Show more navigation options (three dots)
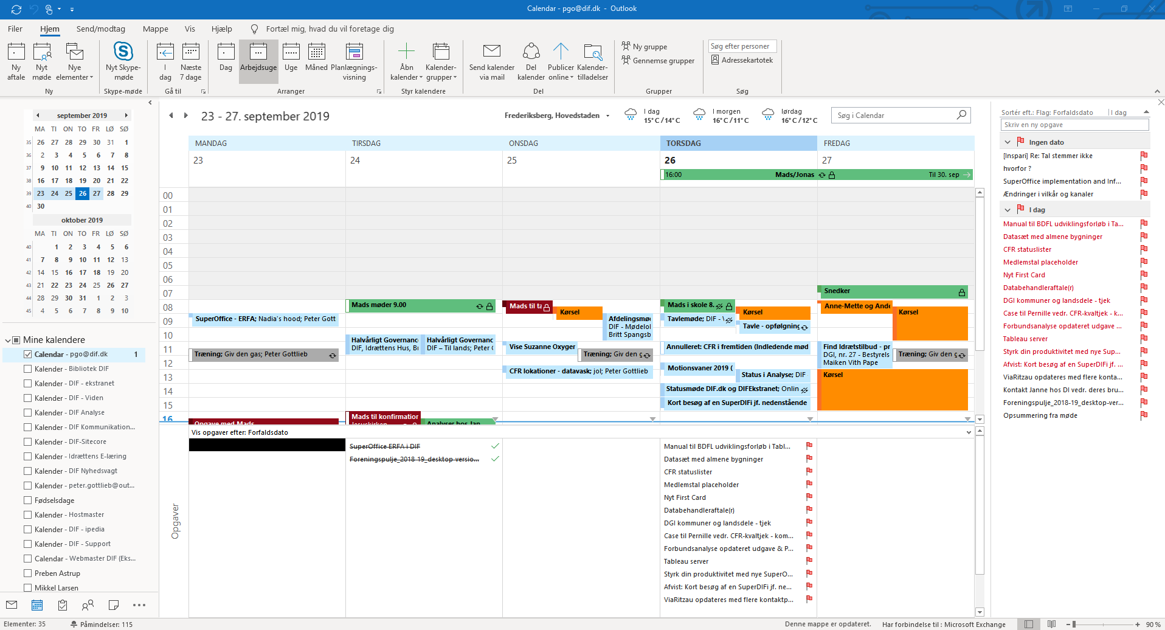The image size is (1165, 630). click(x=139, y=604)
